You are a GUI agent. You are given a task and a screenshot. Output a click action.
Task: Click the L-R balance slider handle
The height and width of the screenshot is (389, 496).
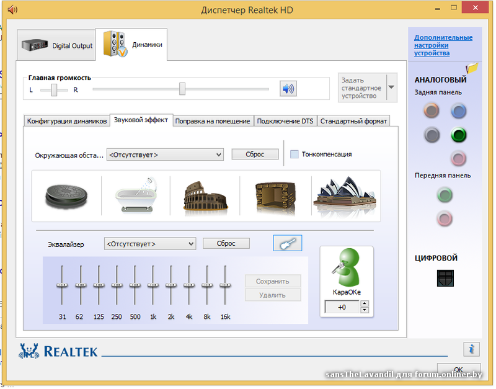click(x=55, y=90)
